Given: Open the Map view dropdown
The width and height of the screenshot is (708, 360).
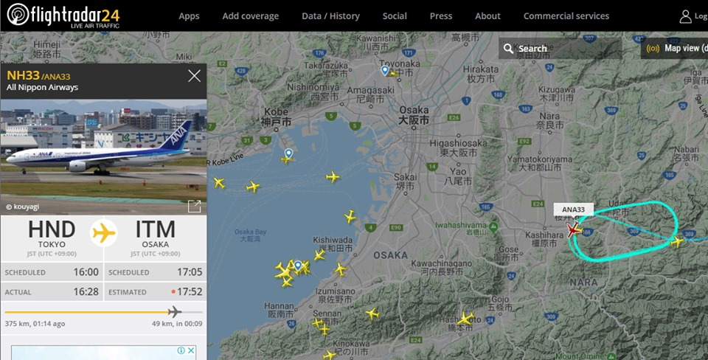Looking at the screenshot, I should pyautogui.click(x=674, y=49).
